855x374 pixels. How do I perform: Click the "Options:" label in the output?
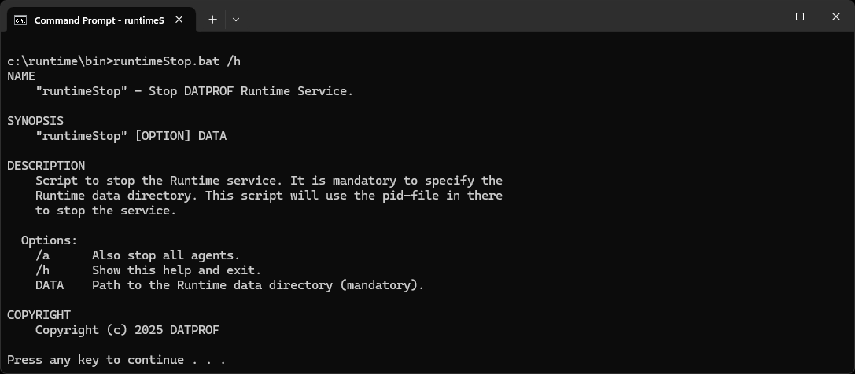(x=49, y=240)
